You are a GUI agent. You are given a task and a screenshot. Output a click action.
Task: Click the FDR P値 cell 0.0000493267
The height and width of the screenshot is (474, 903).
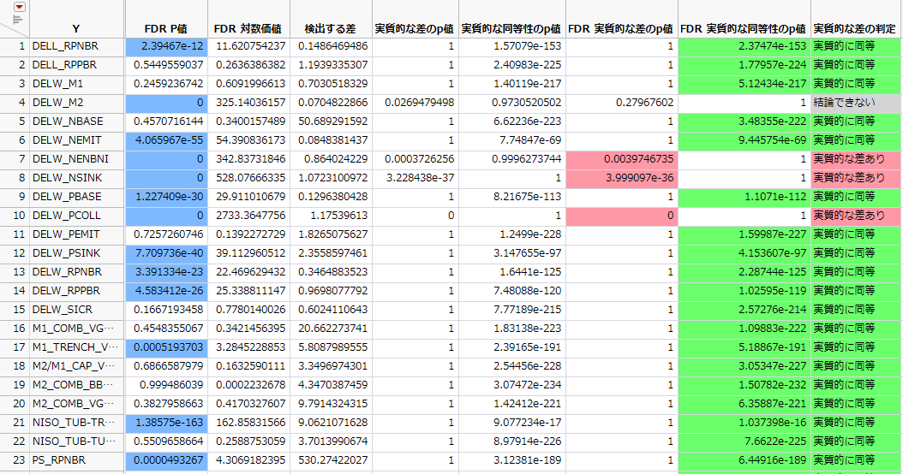pos(166,460)
